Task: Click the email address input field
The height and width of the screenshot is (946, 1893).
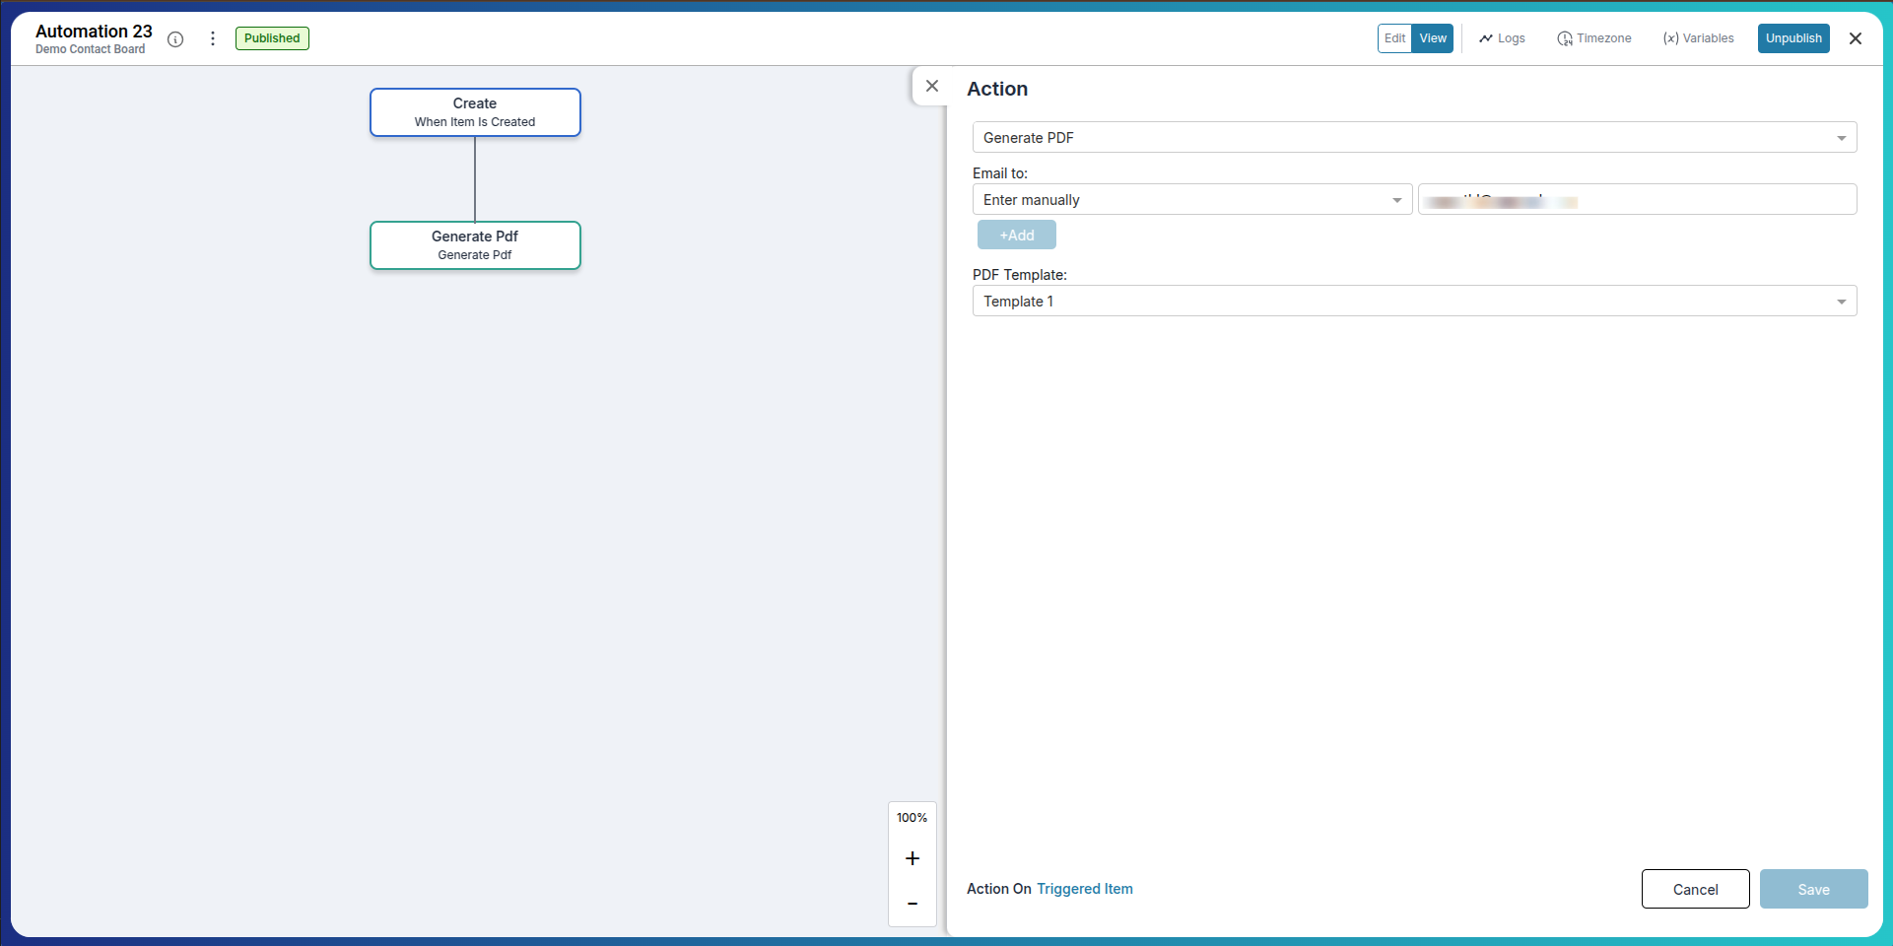Action: (1637, 199)
